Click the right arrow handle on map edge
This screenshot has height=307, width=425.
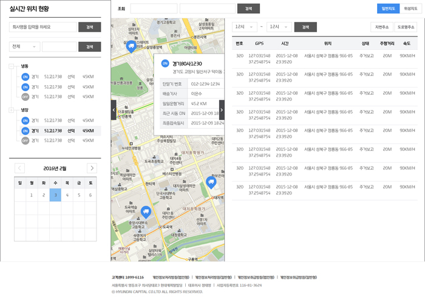pos(222,110)
